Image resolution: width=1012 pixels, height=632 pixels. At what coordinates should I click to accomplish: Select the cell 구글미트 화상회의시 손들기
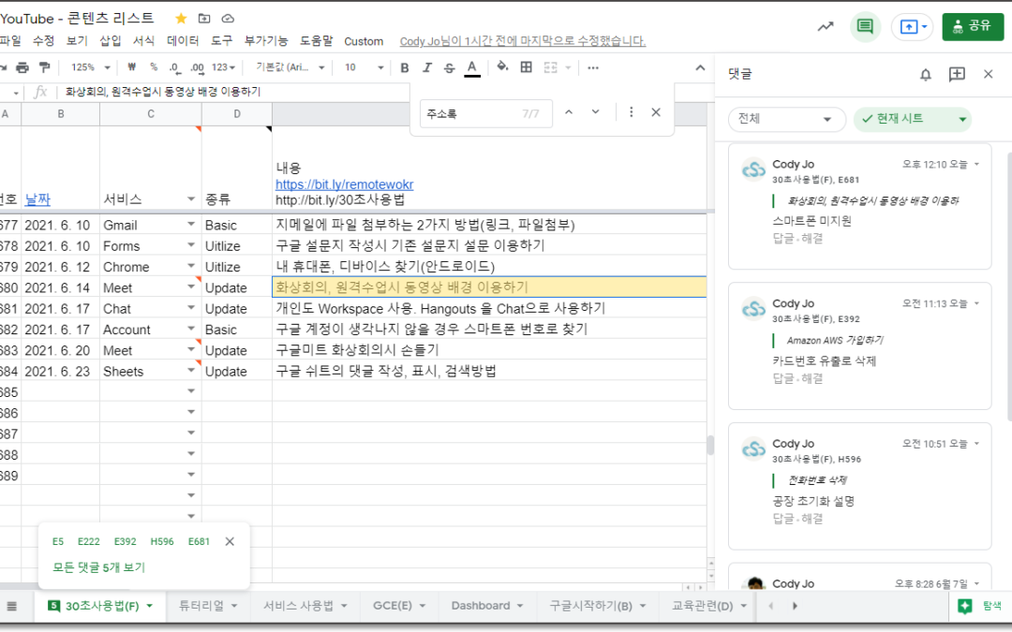pos(489,350)
